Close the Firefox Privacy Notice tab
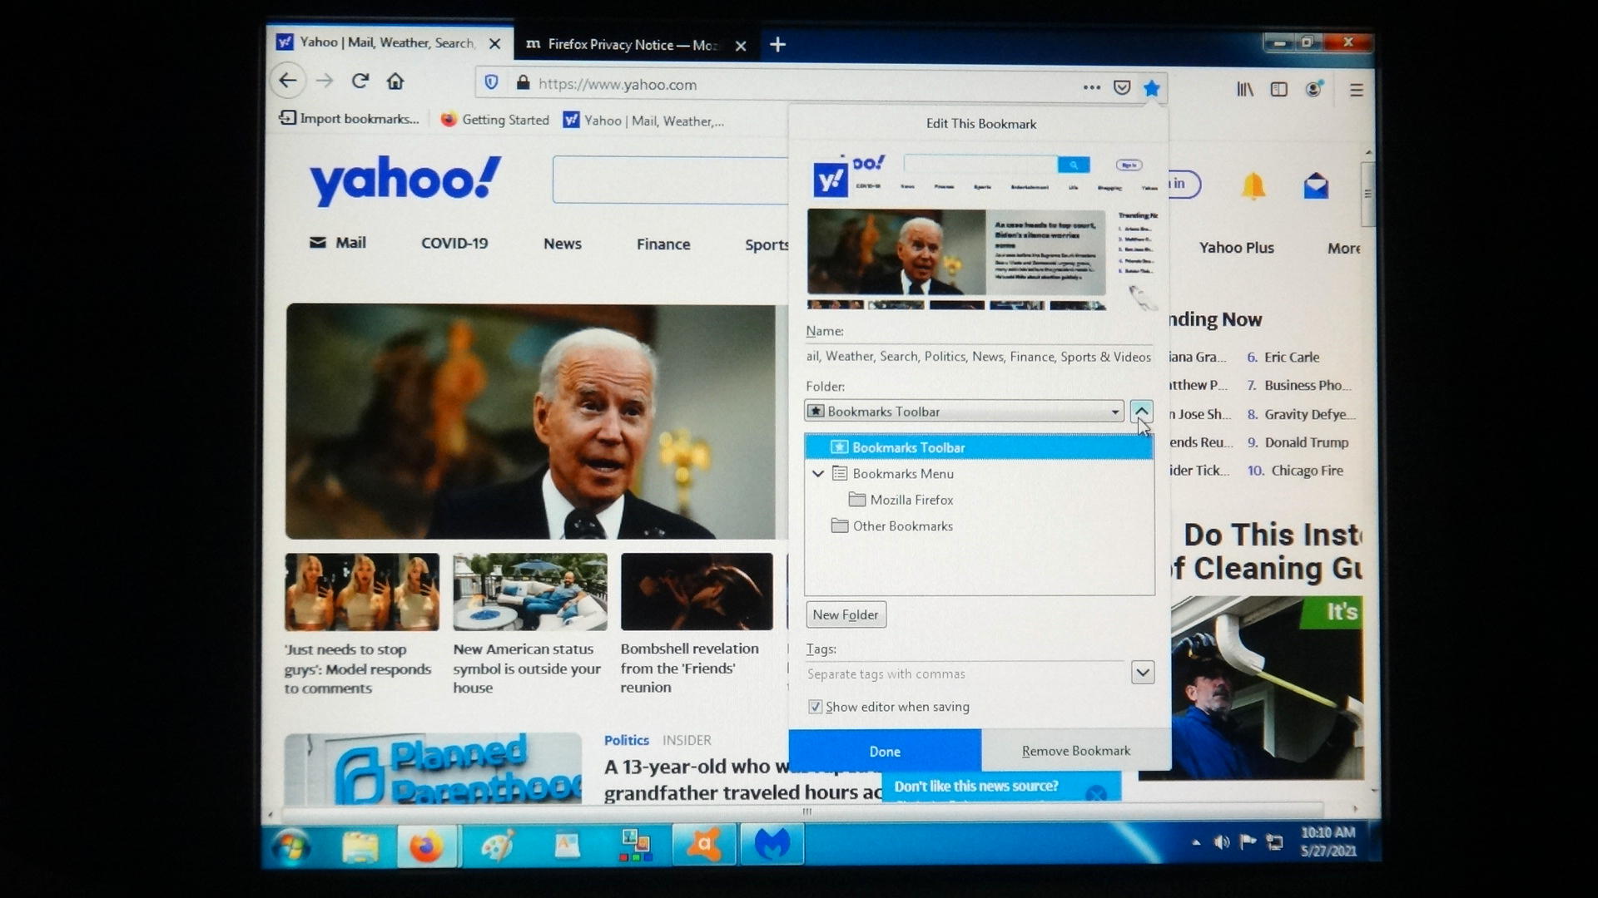1598x898 pixels. tap(741, 46)
